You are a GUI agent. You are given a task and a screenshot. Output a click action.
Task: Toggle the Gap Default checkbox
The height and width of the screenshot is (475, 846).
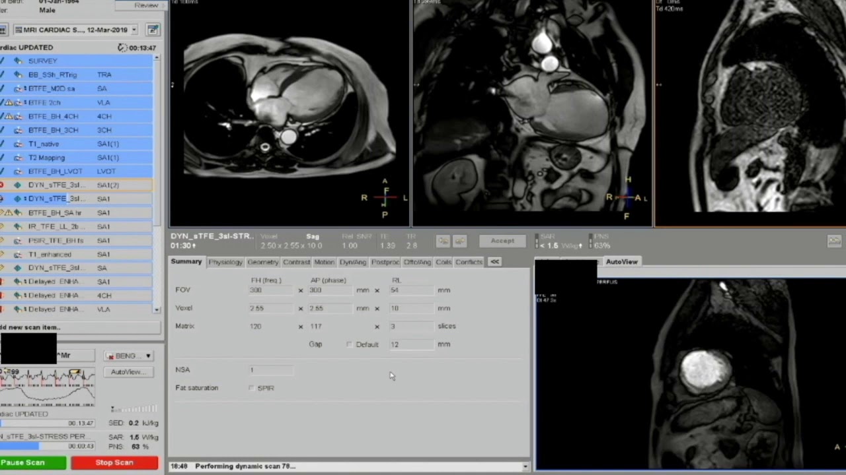(x=349, y=344)
